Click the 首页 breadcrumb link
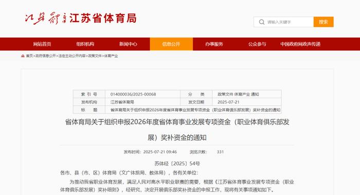Screen dimensions: 360x195 pos(29,56)
